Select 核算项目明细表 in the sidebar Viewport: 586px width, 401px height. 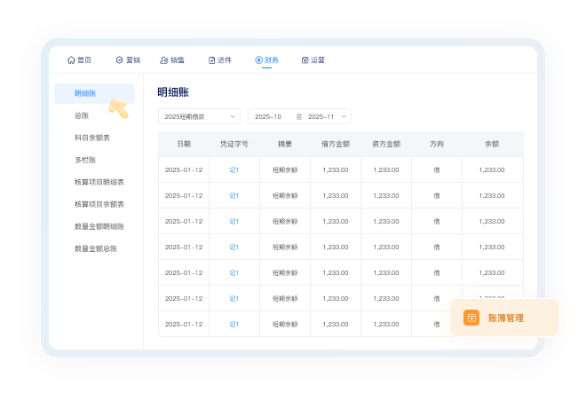click(99, 182)
